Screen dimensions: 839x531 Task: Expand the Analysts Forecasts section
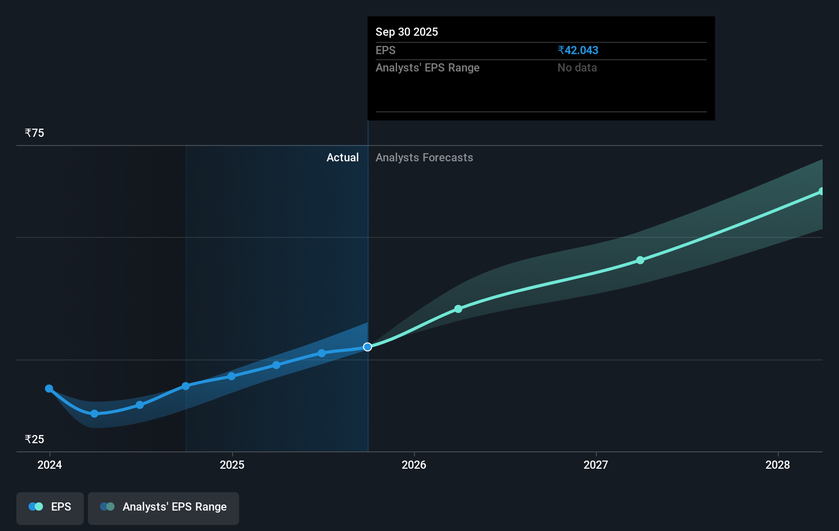tap(424, 157)
